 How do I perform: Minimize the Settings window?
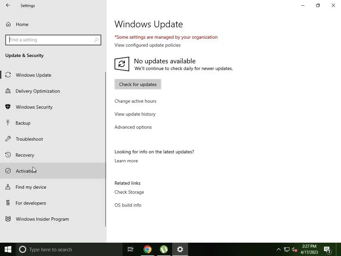coord(302,5)
